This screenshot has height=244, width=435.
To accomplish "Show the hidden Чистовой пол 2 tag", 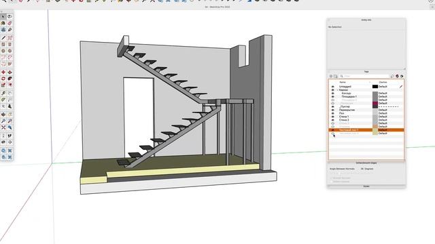I will point(333,133).
